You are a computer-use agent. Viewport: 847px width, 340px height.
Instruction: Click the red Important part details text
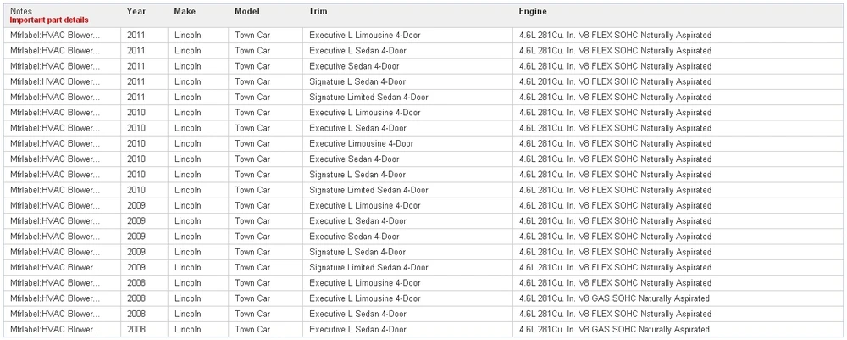[49, 20]
